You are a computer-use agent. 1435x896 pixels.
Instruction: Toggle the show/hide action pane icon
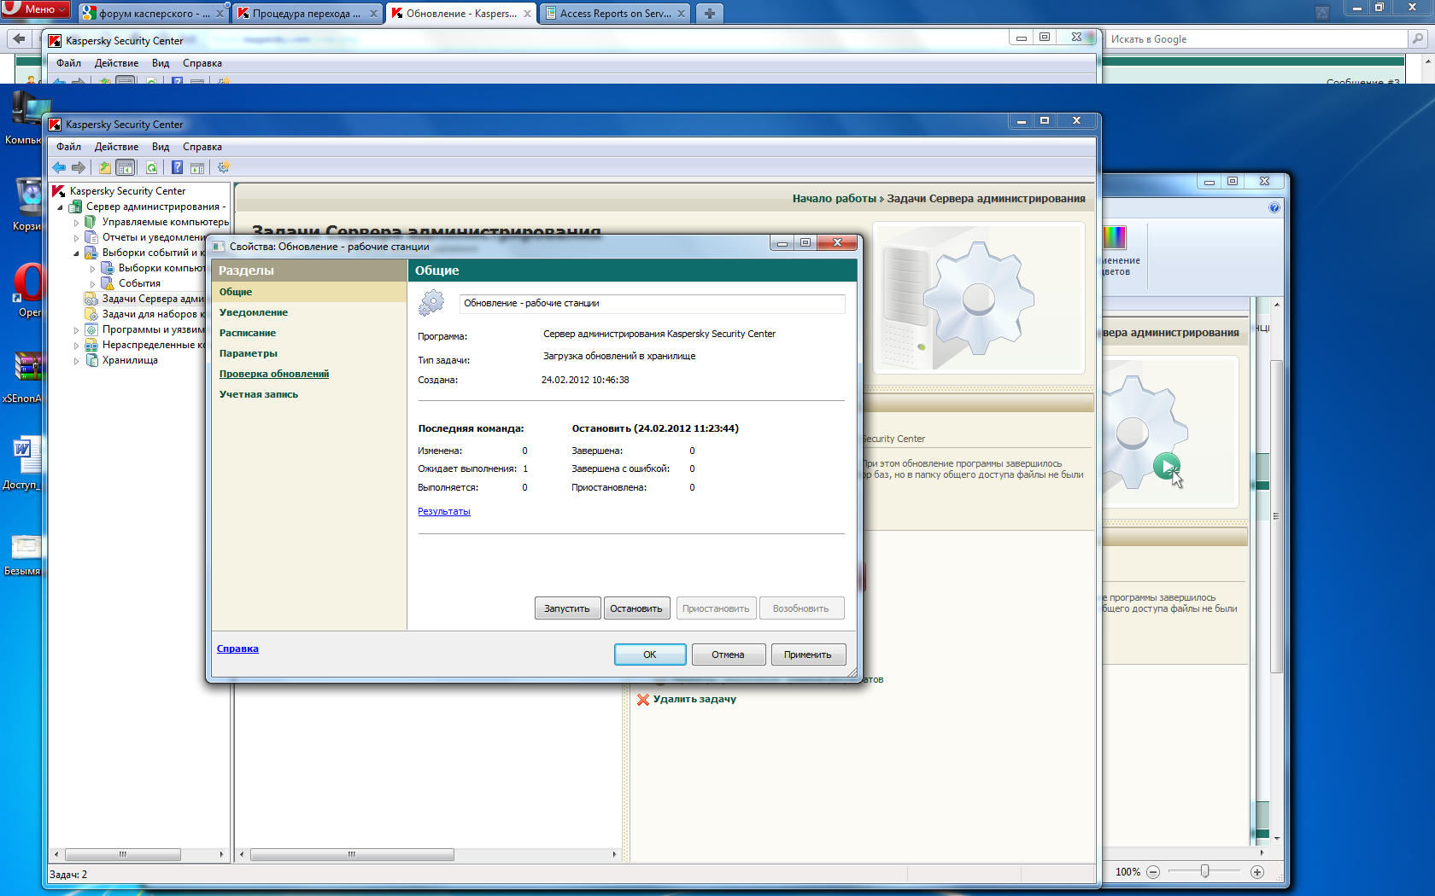[197, 167]
